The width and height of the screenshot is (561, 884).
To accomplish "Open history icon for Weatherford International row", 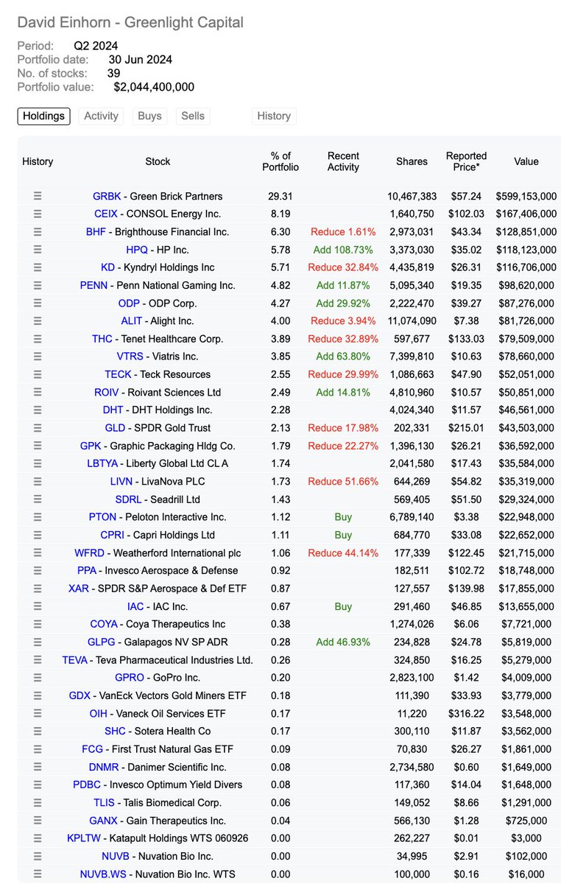I will 38,552.
